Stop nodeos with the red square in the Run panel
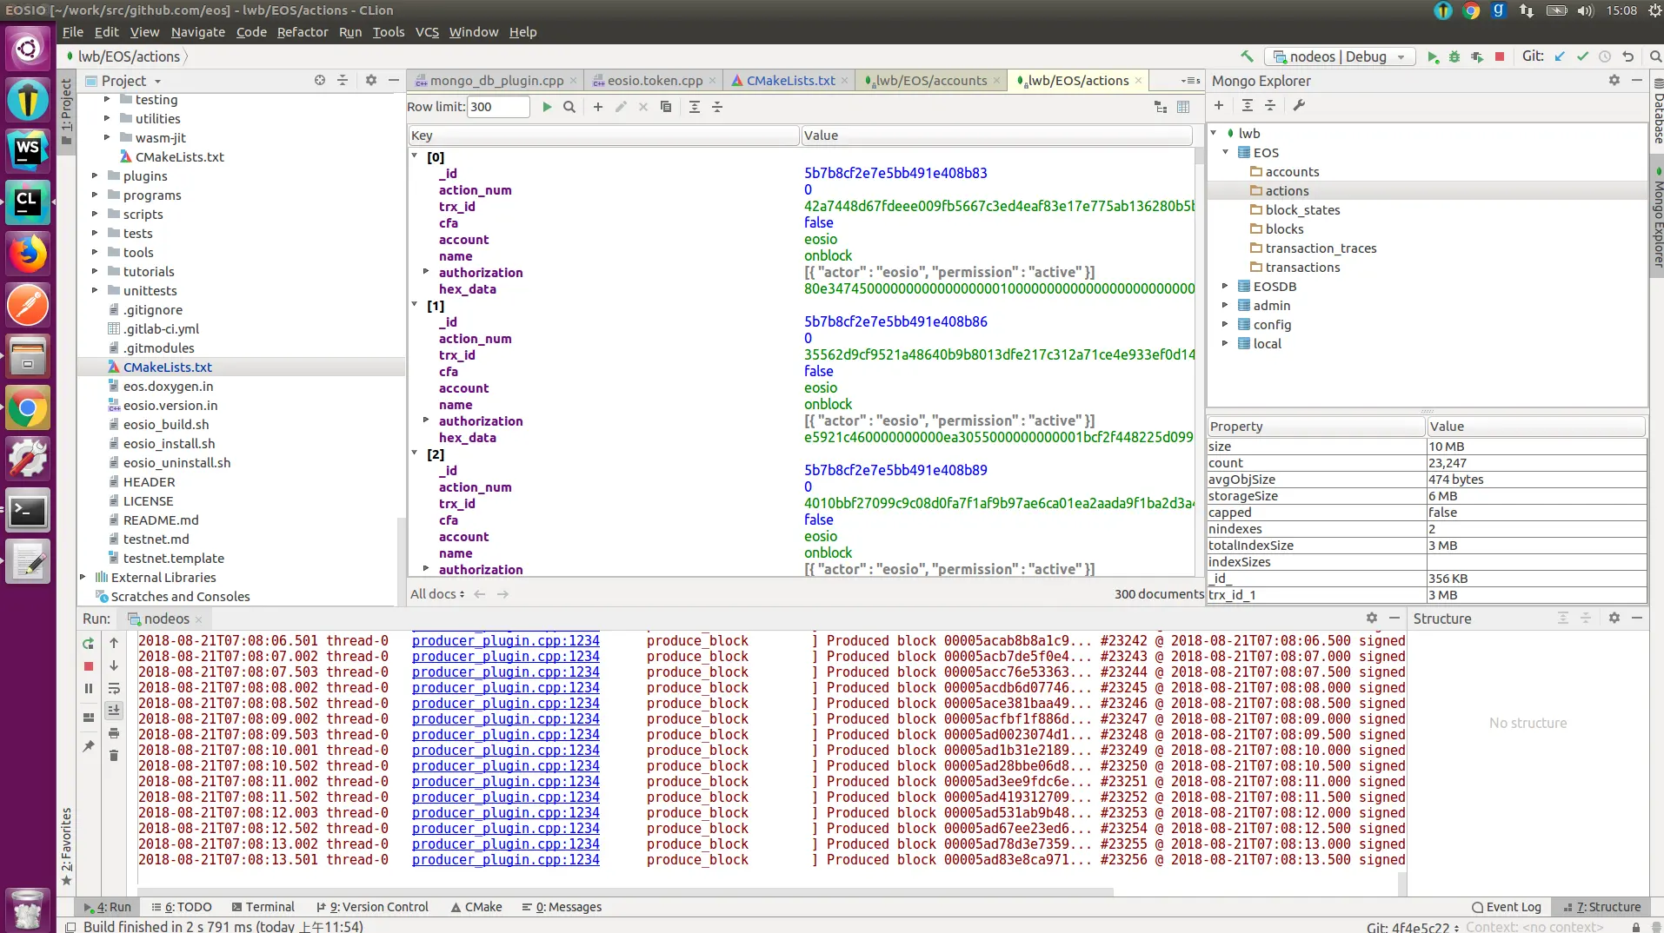Screen dimensions: 1664x933 (88, 666)
